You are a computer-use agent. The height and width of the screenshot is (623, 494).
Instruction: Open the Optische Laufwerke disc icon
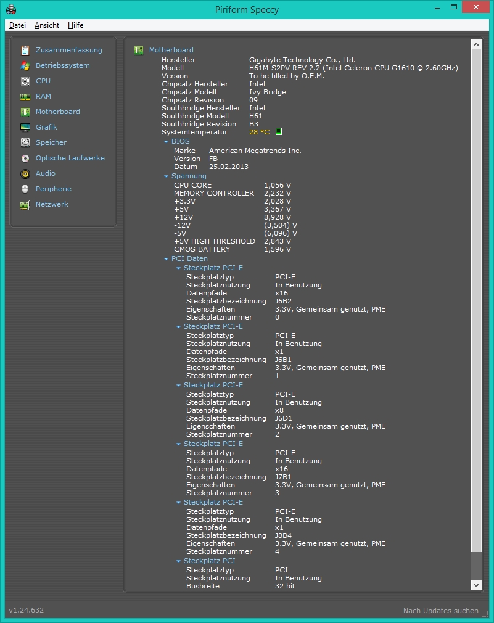[25, 158]
